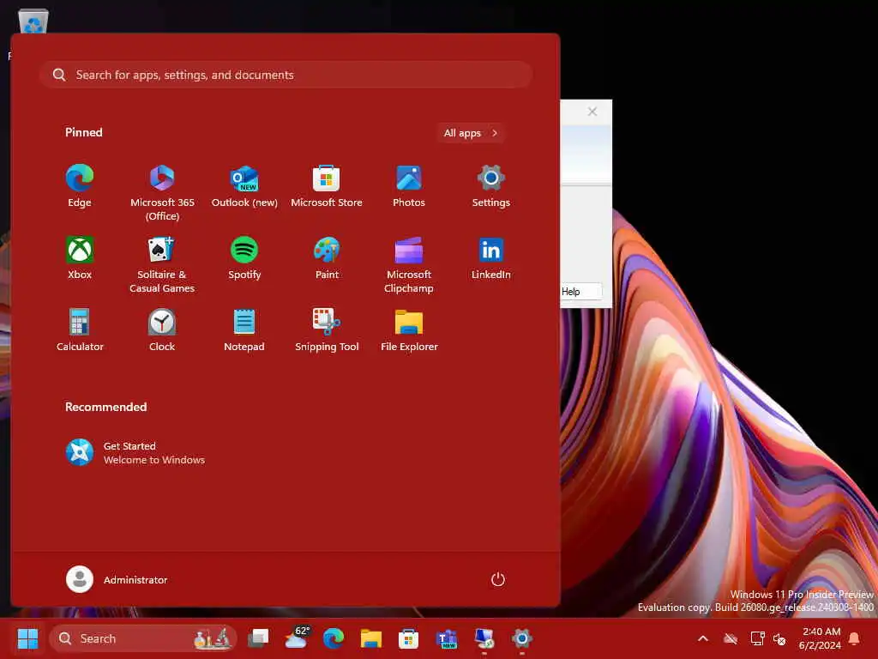Click the taskbar Search box
The image size is (878, 659).
click(x=143, y=638)
